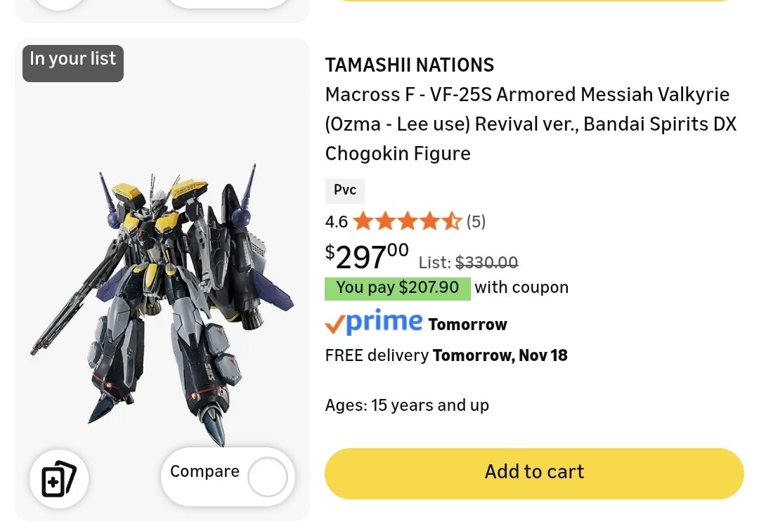
Task: Click the Compare label text
Action: 205,471
